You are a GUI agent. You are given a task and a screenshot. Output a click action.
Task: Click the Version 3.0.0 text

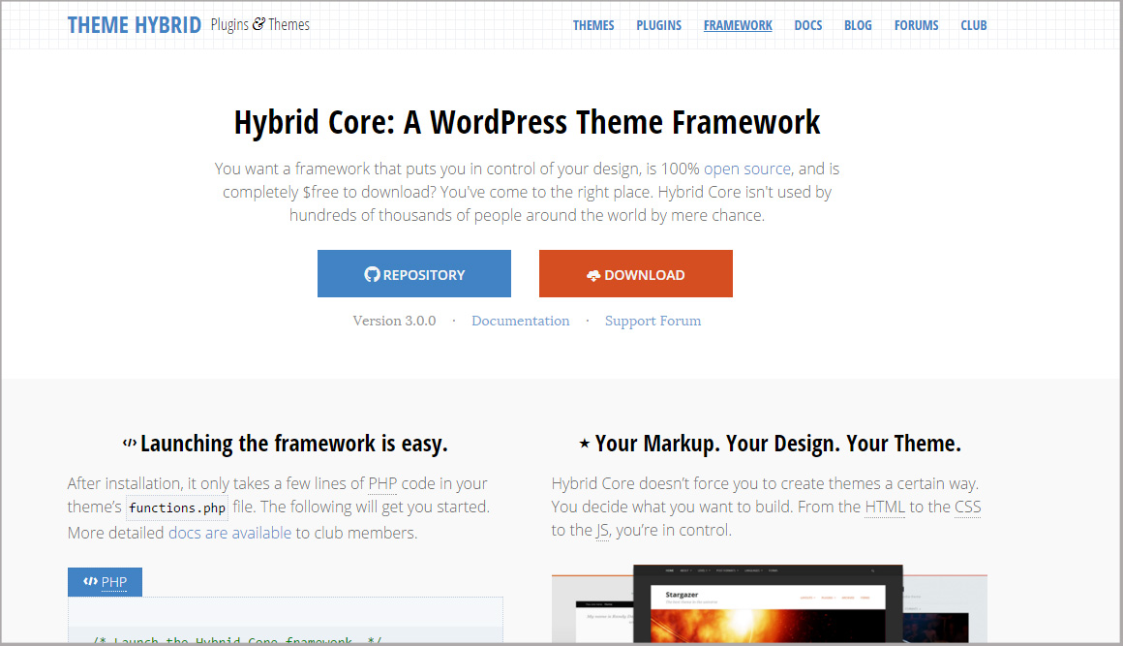tap(394, 321)
